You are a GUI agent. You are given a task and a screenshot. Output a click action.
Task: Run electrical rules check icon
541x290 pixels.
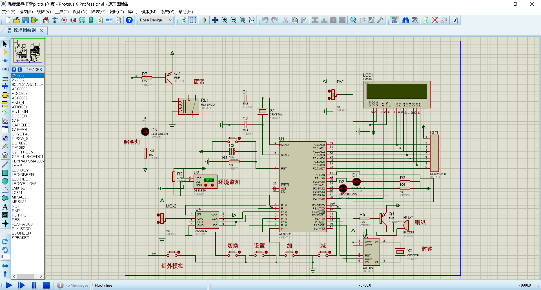tap(455, 20)
